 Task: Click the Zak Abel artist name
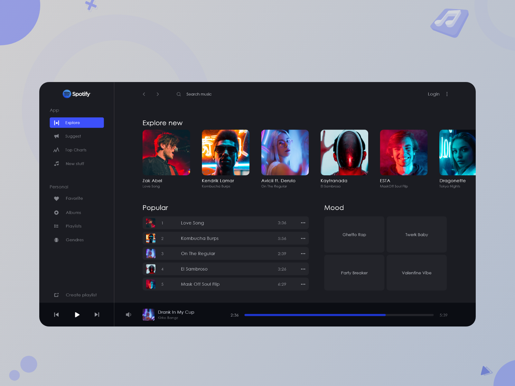tap(152, 181)
